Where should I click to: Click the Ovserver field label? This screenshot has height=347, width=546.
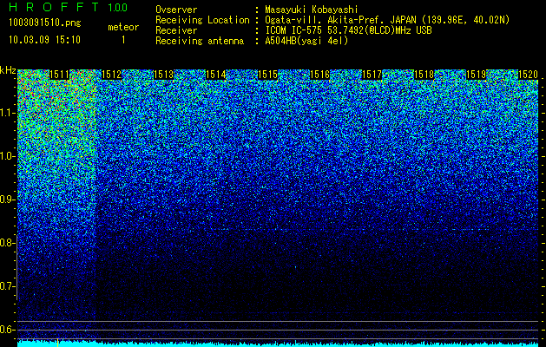coord(176,10)
